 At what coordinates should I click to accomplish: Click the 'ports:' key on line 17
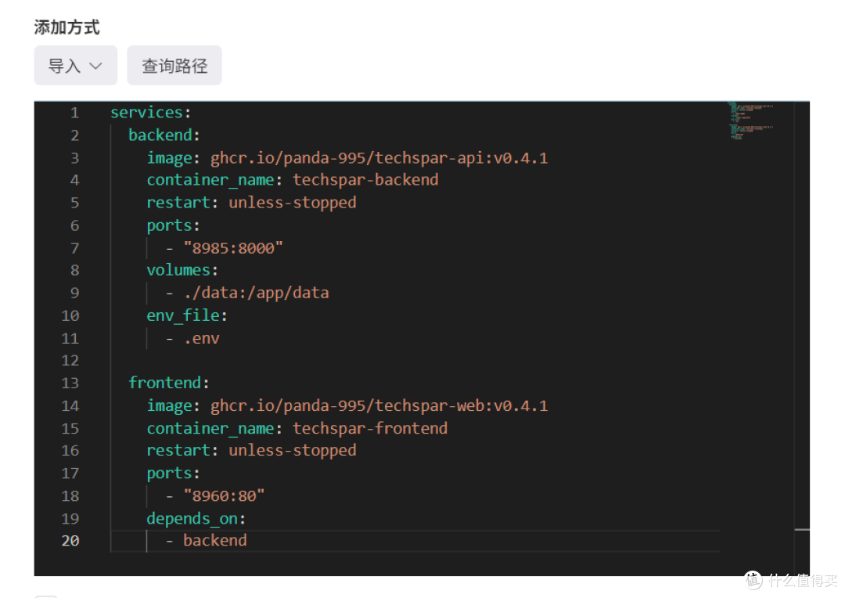(x=173, y=474)
